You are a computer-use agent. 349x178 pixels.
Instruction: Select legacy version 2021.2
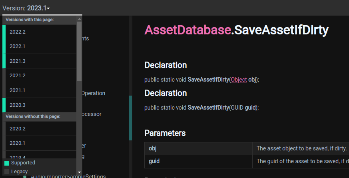[18, 76]
